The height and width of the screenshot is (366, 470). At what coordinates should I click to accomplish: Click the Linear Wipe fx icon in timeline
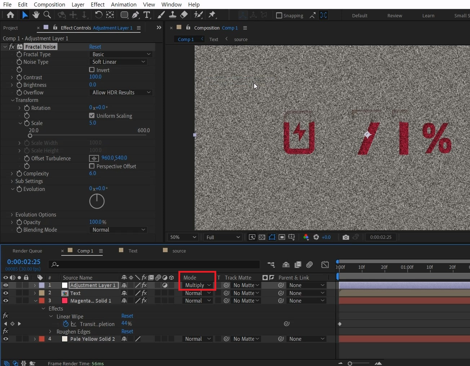click(x=5, y=316)
